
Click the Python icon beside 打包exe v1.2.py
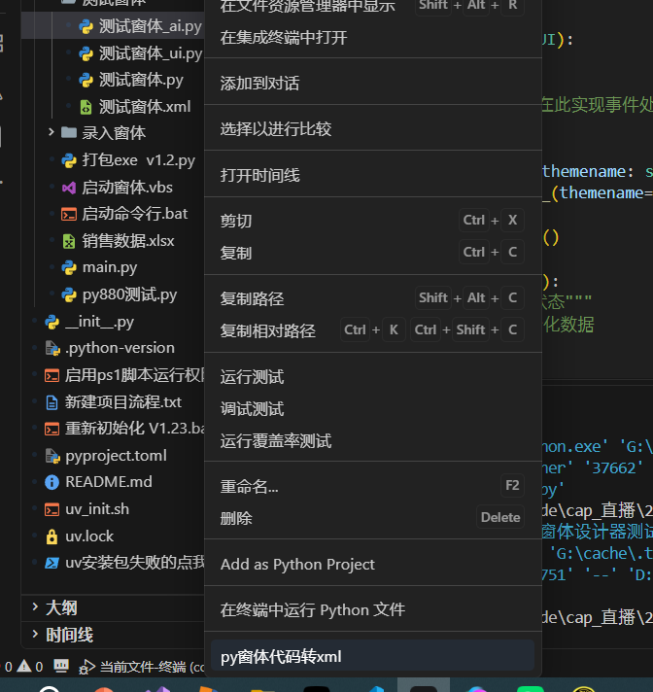click(x=69, y=160)
